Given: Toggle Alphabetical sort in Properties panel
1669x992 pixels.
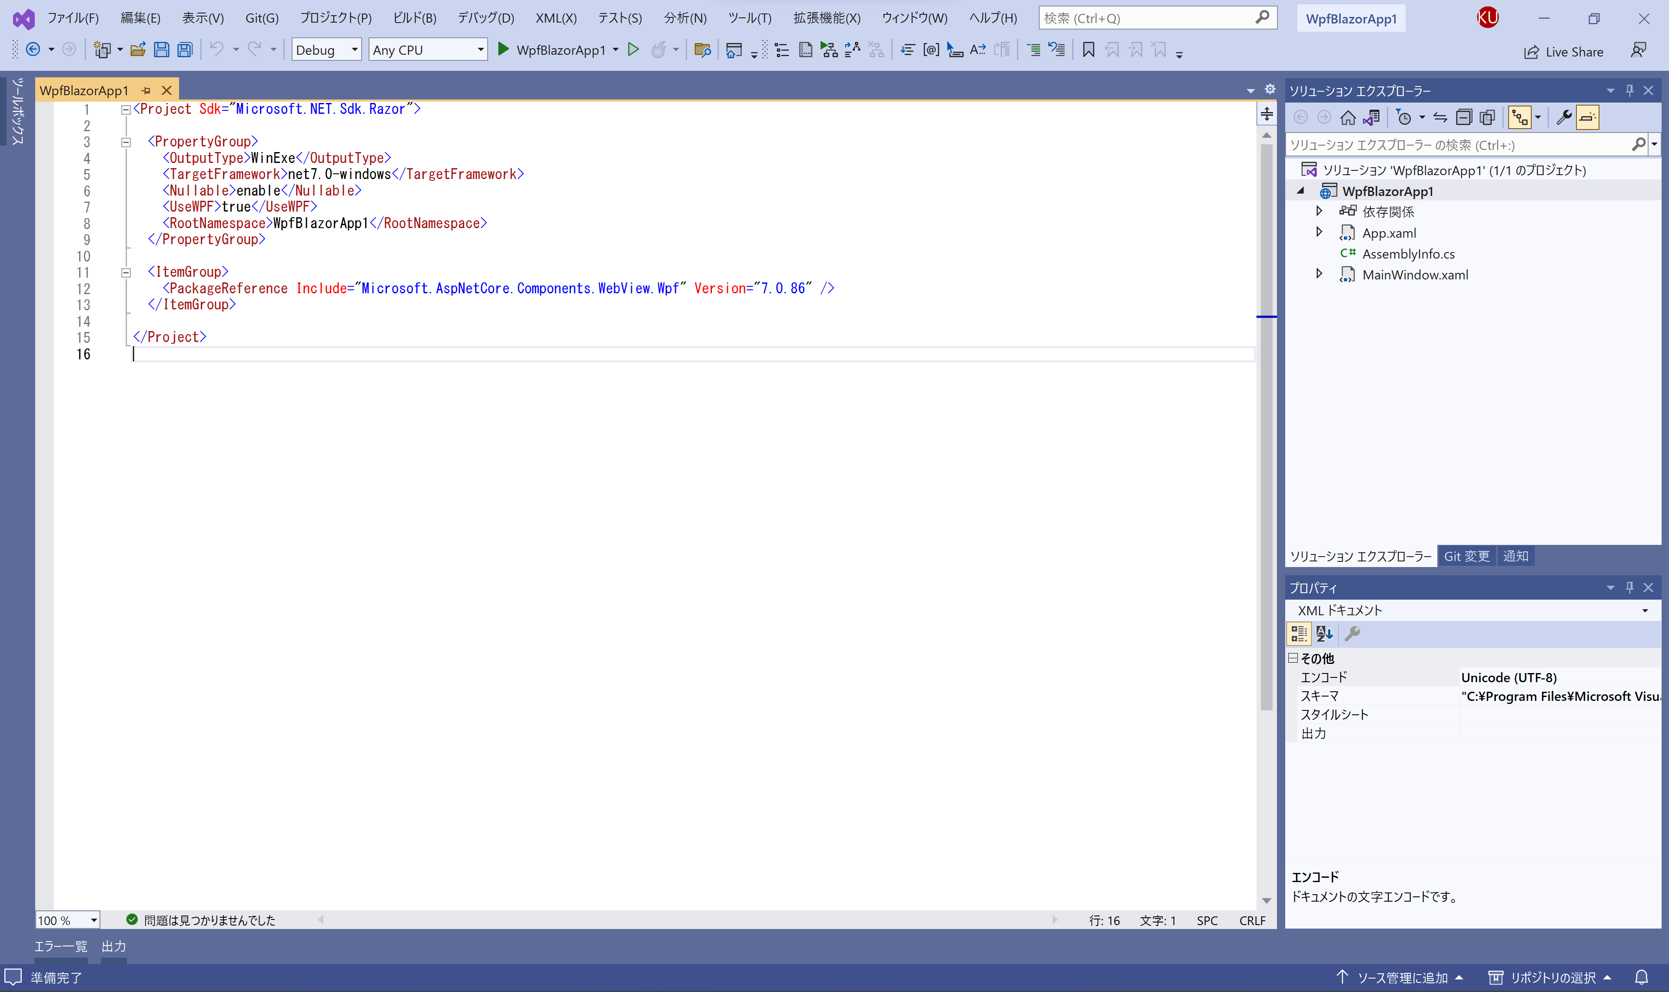Looking at the screenshot, I should 1324,633.
